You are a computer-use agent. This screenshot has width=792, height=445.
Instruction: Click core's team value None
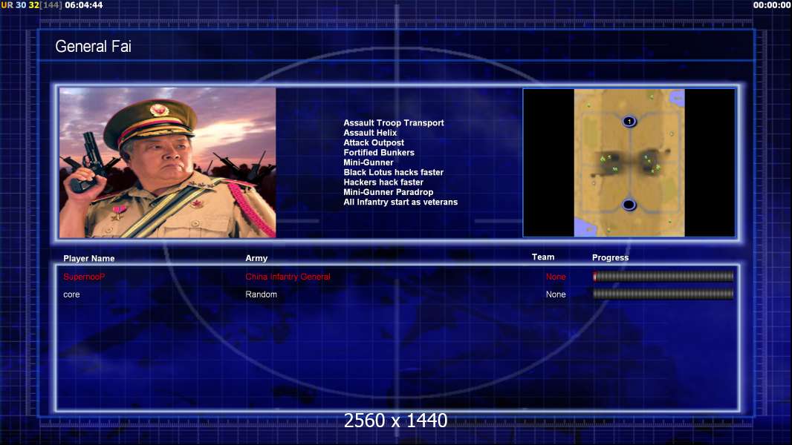(x=556, y=294)
